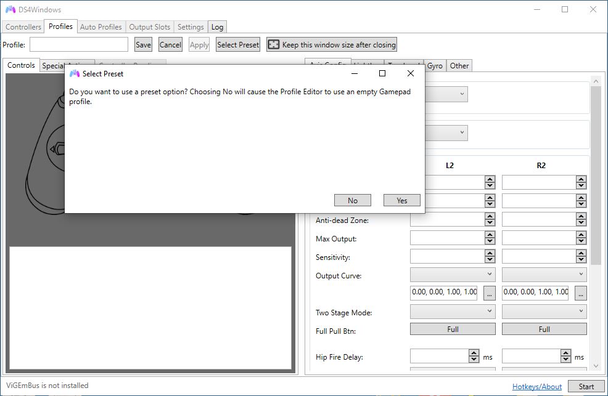Click the ViGEmBus is not installed status
Viewport: 608px width, 396px height.
click(x=47, y=385)
